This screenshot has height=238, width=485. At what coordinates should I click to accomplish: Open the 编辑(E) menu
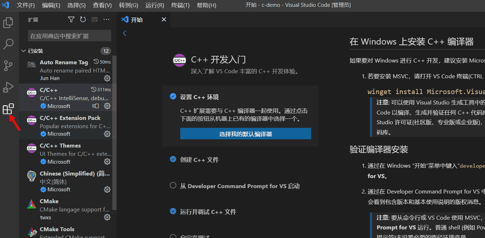click(51, 5)
